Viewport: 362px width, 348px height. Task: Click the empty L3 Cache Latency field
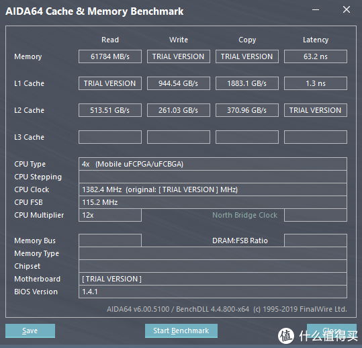click(x=316, y=137)
